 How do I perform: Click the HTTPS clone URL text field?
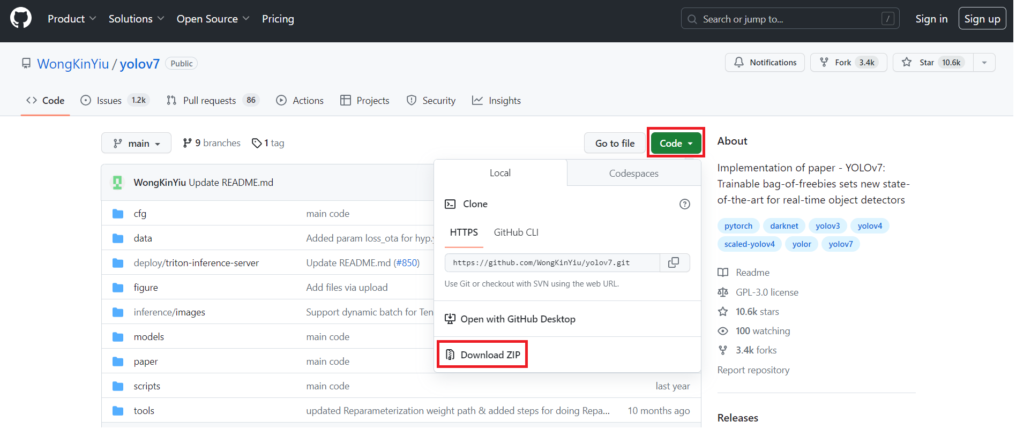pos(552,262)
